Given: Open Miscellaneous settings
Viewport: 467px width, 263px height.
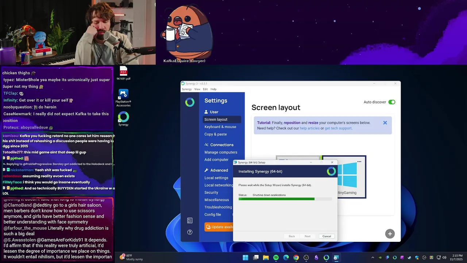Looking at the screenshot, I should tap(217, 200).
